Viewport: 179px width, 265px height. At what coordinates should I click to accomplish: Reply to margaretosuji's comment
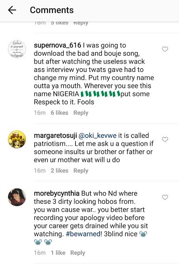(x=81, y=170)
